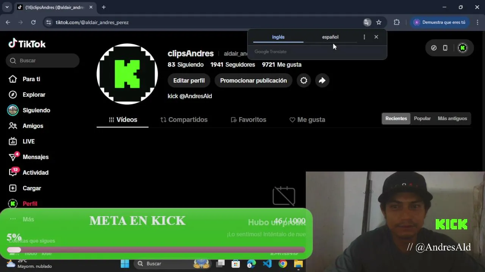Click Demuestra que eres tú profile chip
Image resolution: width=485 pixels, height=272 pixels.
click(x=440, y=22)
